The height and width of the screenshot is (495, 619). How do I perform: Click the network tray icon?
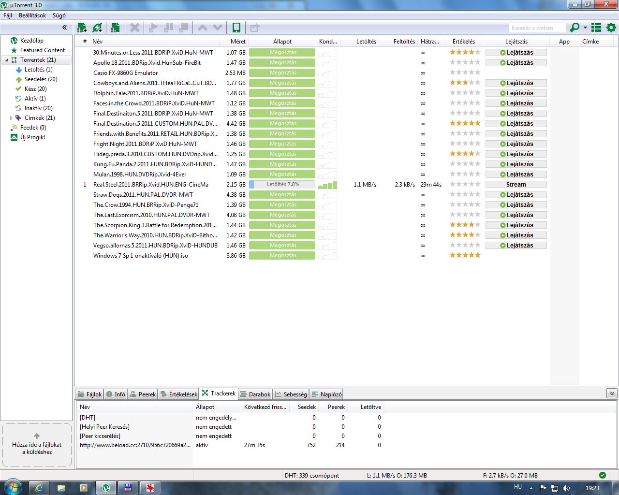click(555, 488)
